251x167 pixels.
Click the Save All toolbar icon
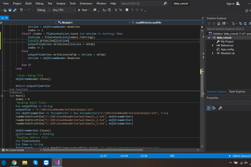click(15, 10)
